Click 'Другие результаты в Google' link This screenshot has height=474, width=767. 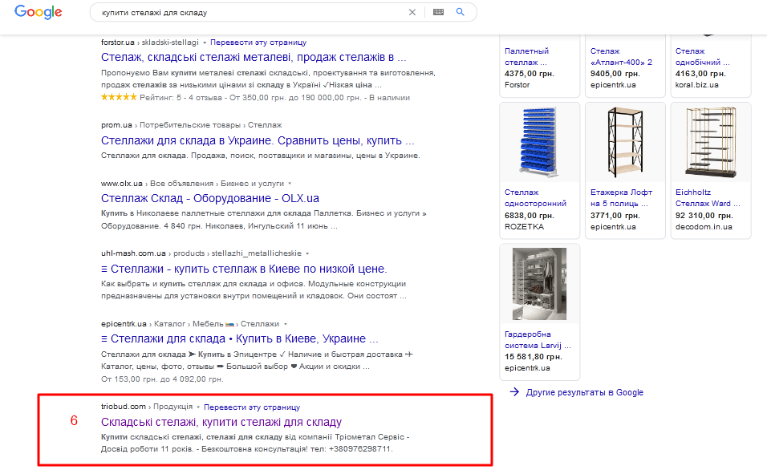pyautogui.click(x=585, y=392)
